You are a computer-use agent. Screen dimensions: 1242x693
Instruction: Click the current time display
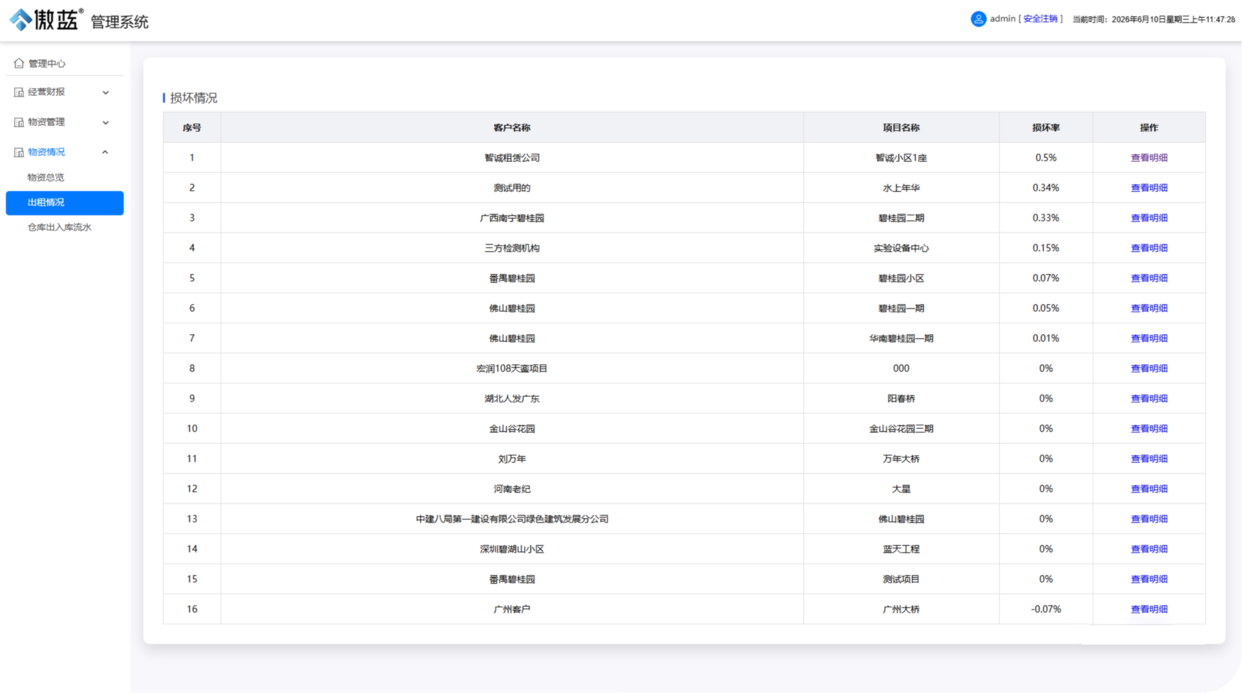pos(1154,20)
